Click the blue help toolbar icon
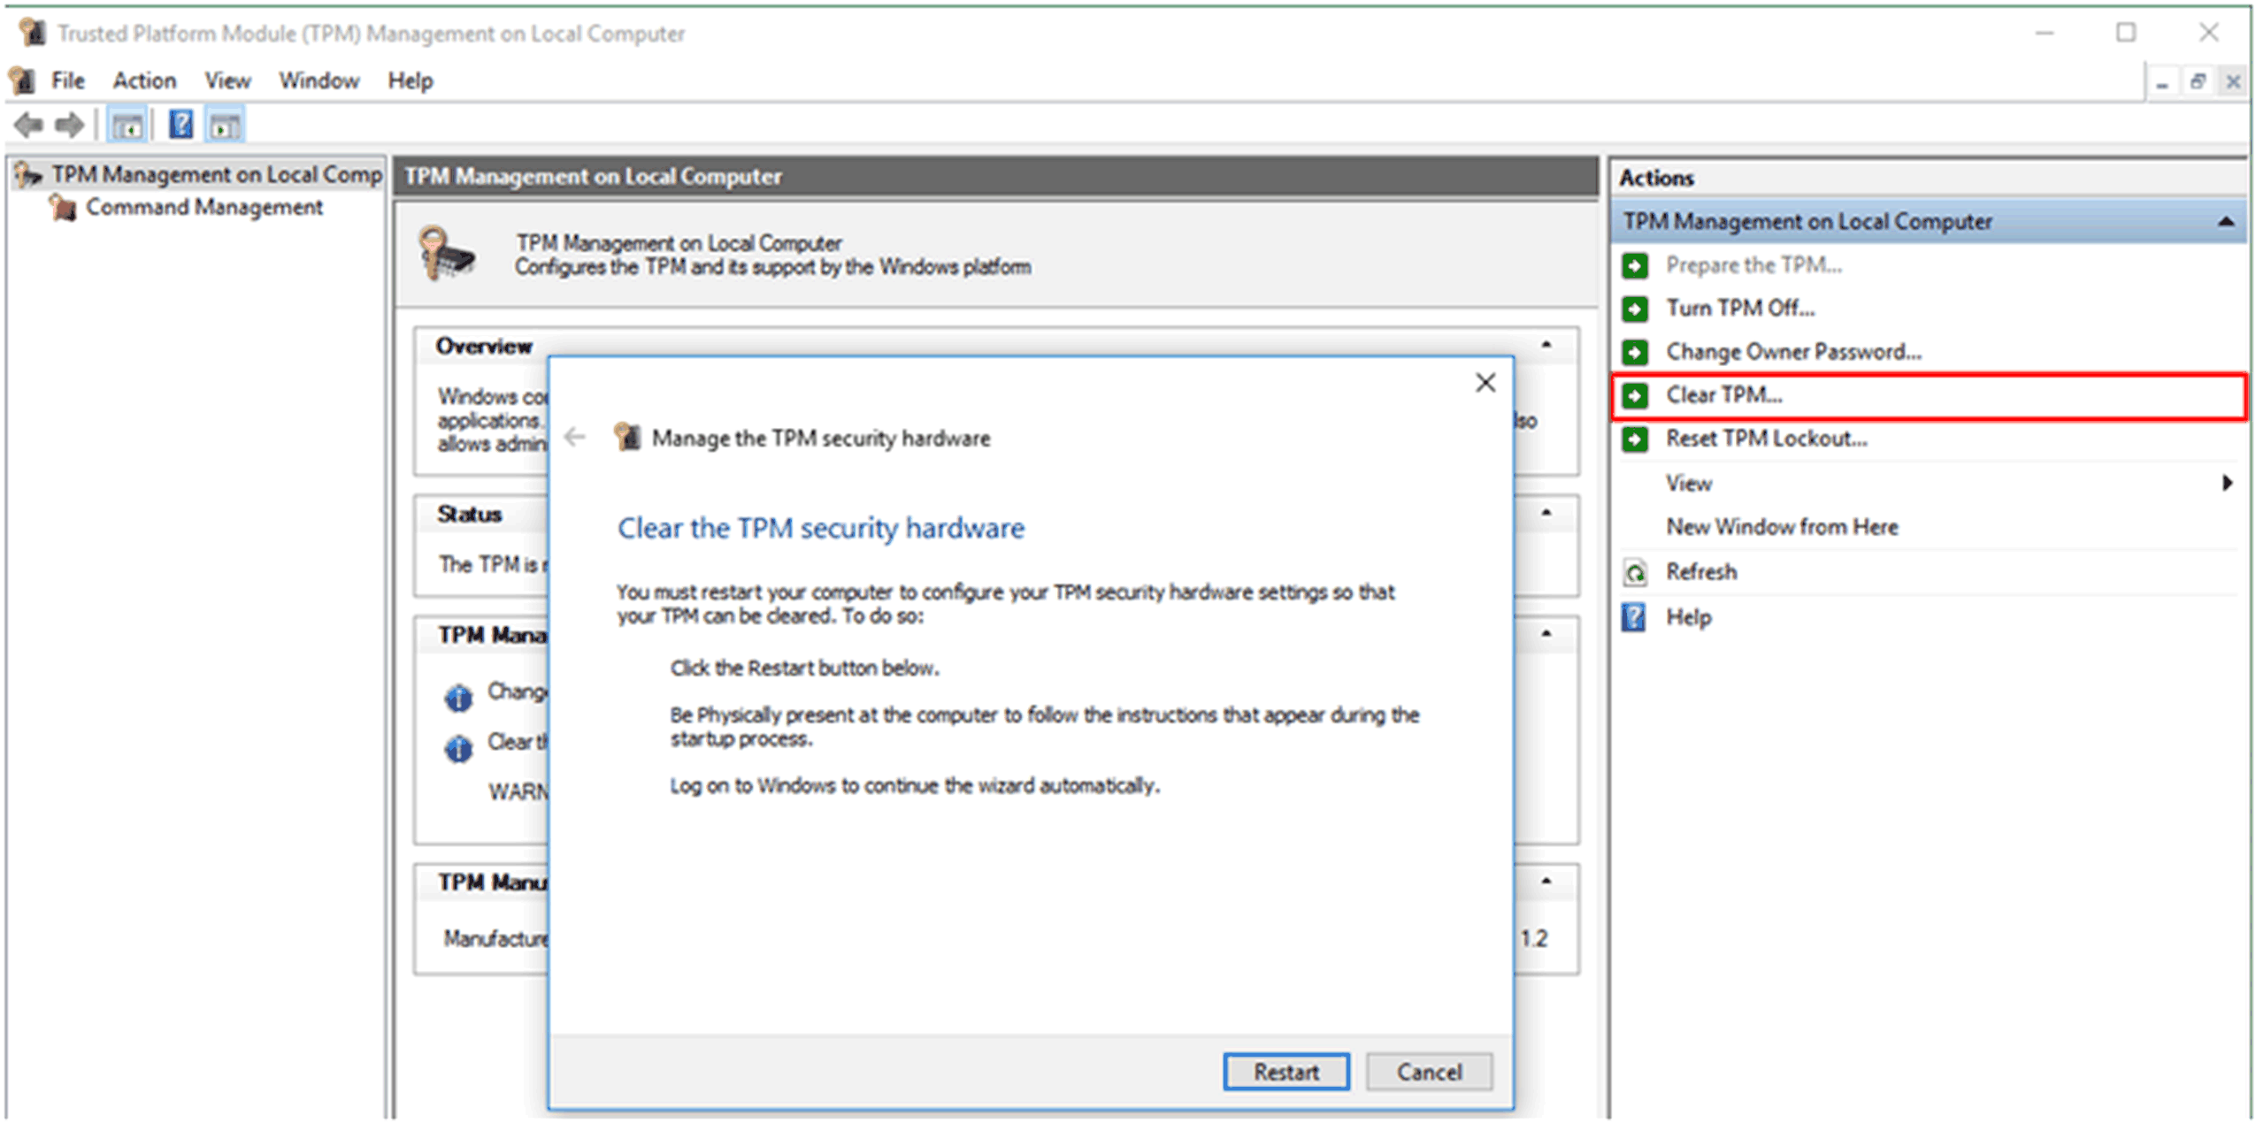 (180, 125)
